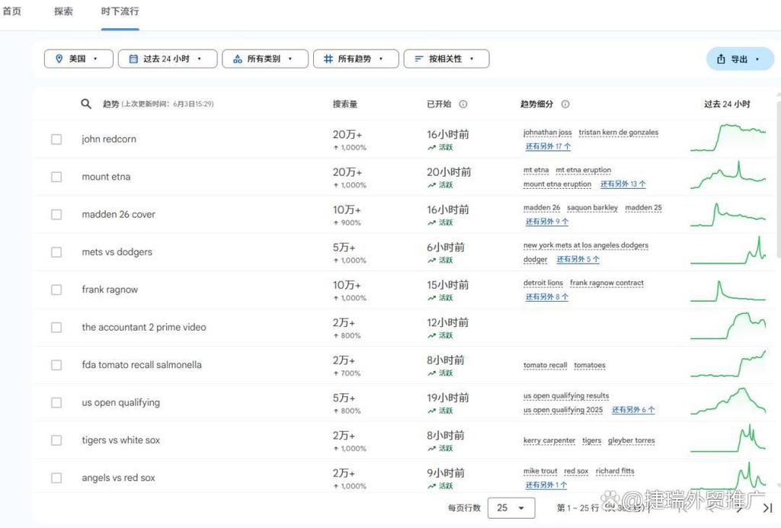Select the 时下流行 tab
Viewport: 781px width, 528px height.
point(120,11)
